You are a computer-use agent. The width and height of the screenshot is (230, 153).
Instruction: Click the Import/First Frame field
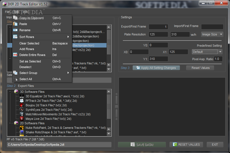212,27
